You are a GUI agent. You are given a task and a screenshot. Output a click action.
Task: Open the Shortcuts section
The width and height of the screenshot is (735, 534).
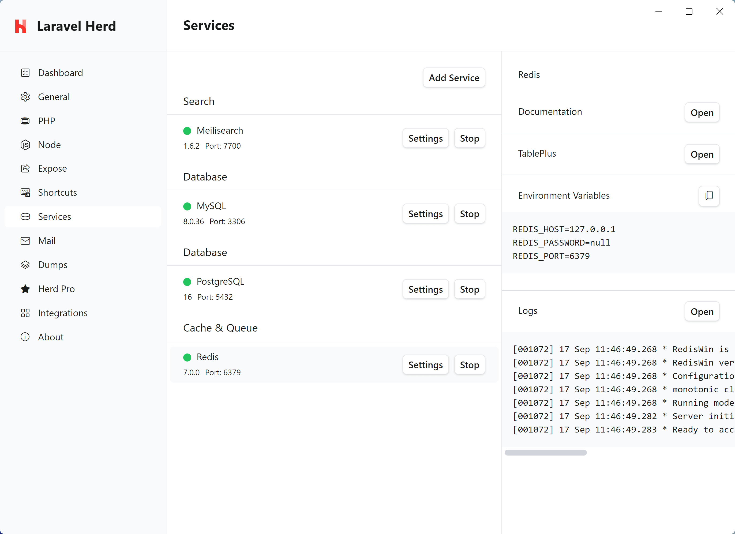(x=57, y=193)
